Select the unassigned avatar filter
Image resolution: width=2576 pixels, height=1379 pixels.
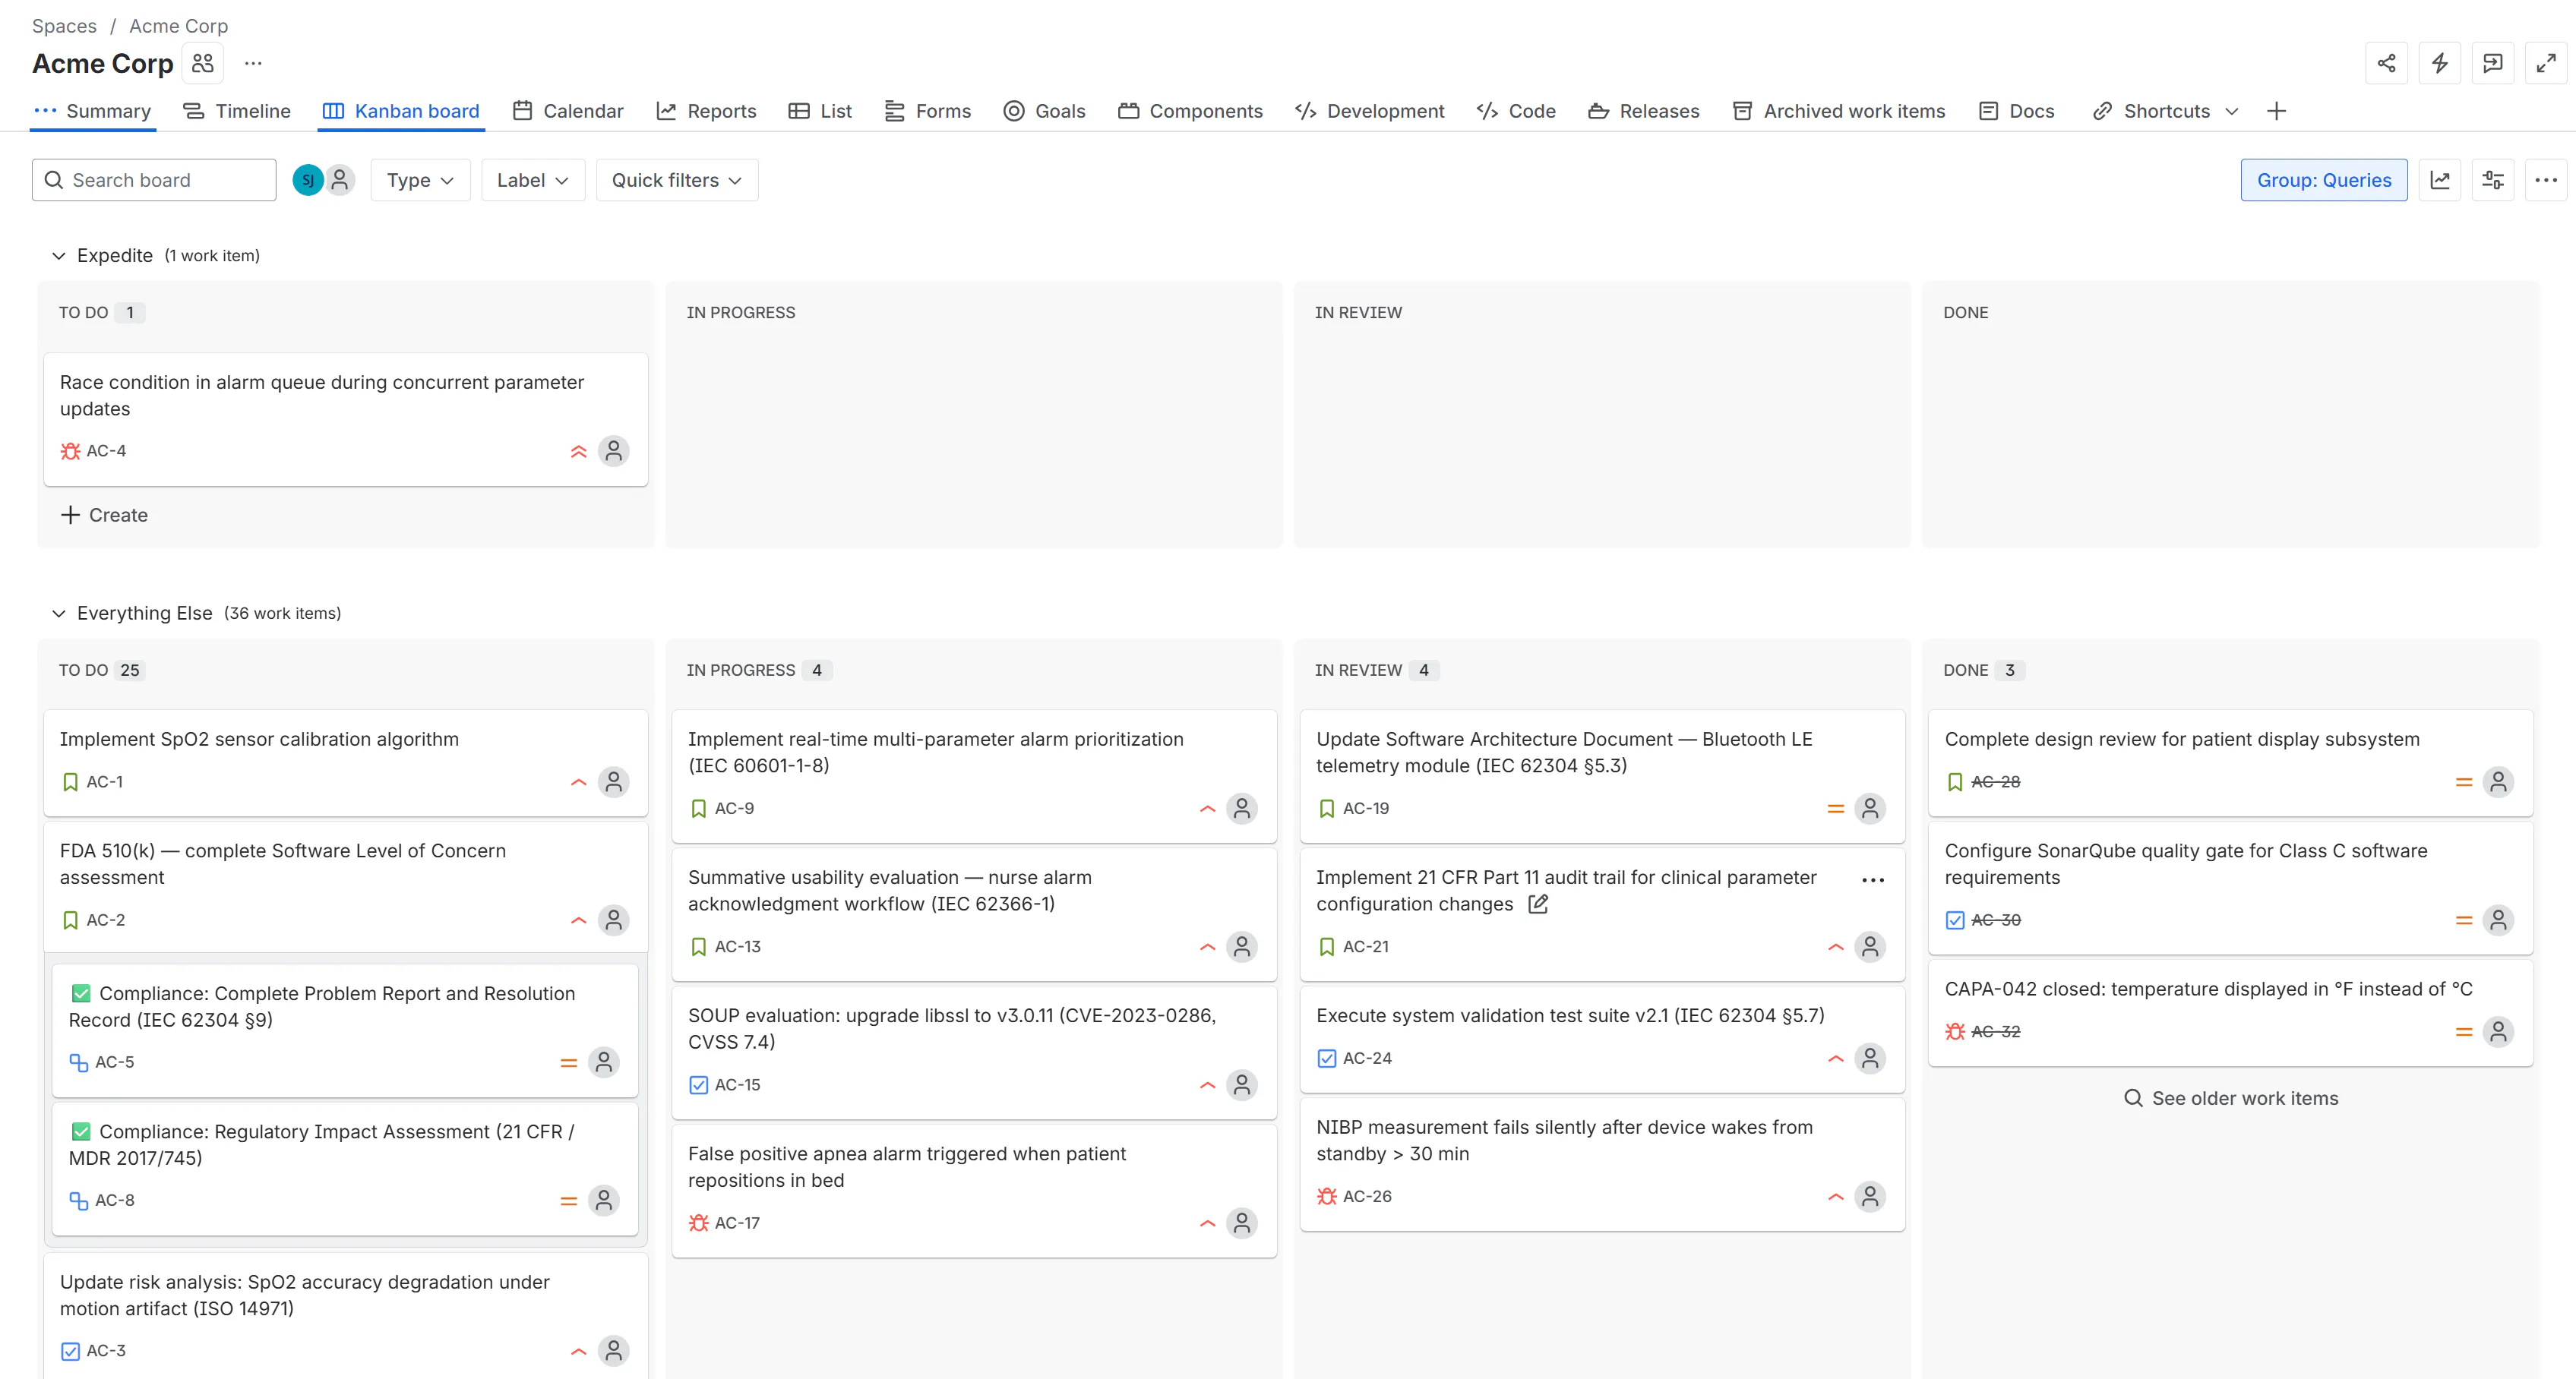(x=340, y=180)
